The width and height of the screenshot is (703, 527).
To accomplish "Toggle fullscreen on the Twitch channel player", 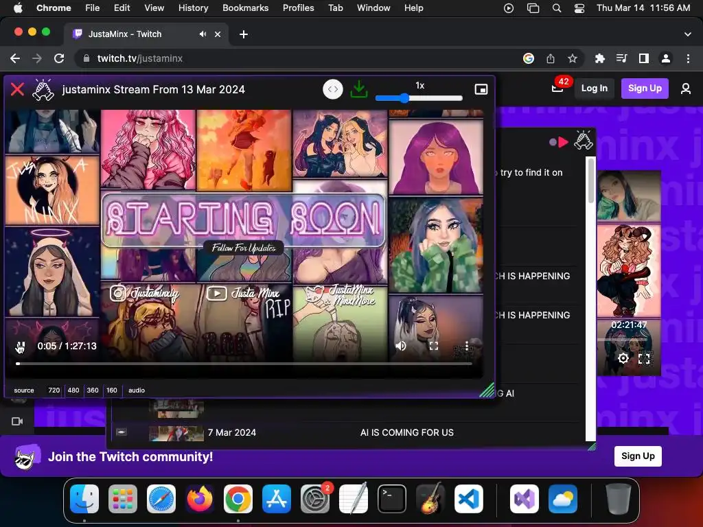I will [x=644, y=358].
